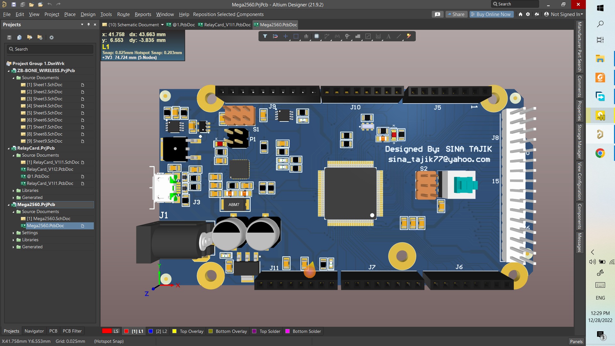Click the project options gear icon
615x346 pixels.
point(51,37)
